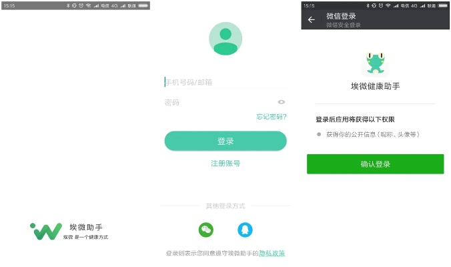Select the 埃微助手 splash title text

point(86,227)
